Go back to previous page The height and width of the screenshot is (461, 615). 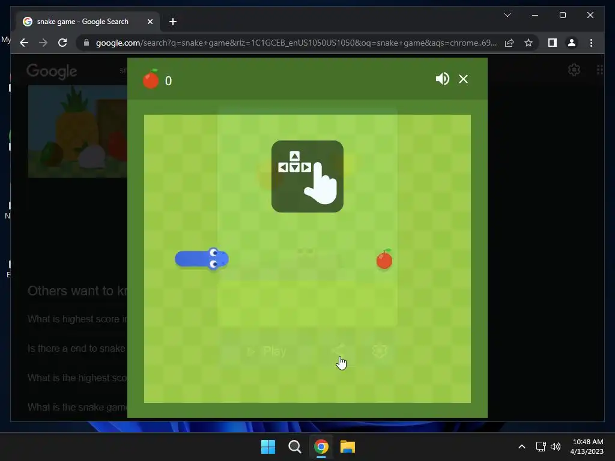pos(24,43)
